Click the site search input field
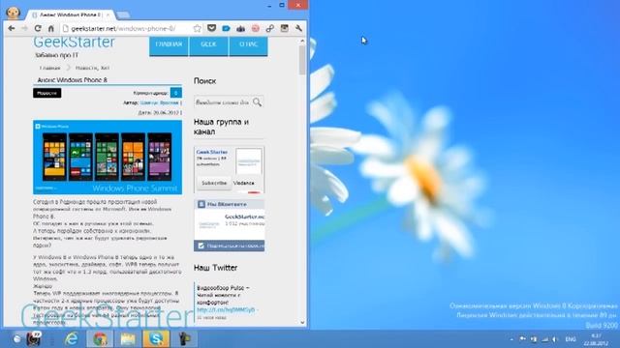 point(223,102)
